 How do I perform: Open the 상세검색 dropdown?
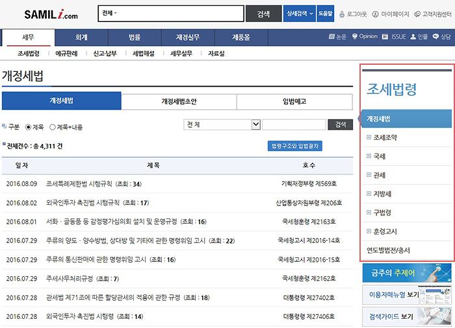pyautogui.click(x=300, y=14)
